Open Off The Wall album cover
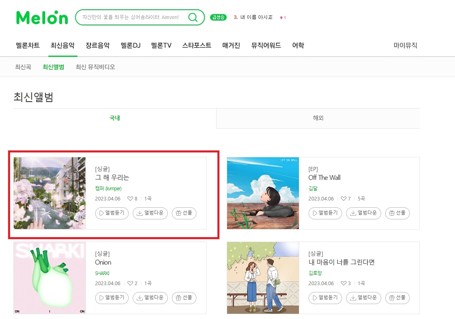 (x=263, y=193)
